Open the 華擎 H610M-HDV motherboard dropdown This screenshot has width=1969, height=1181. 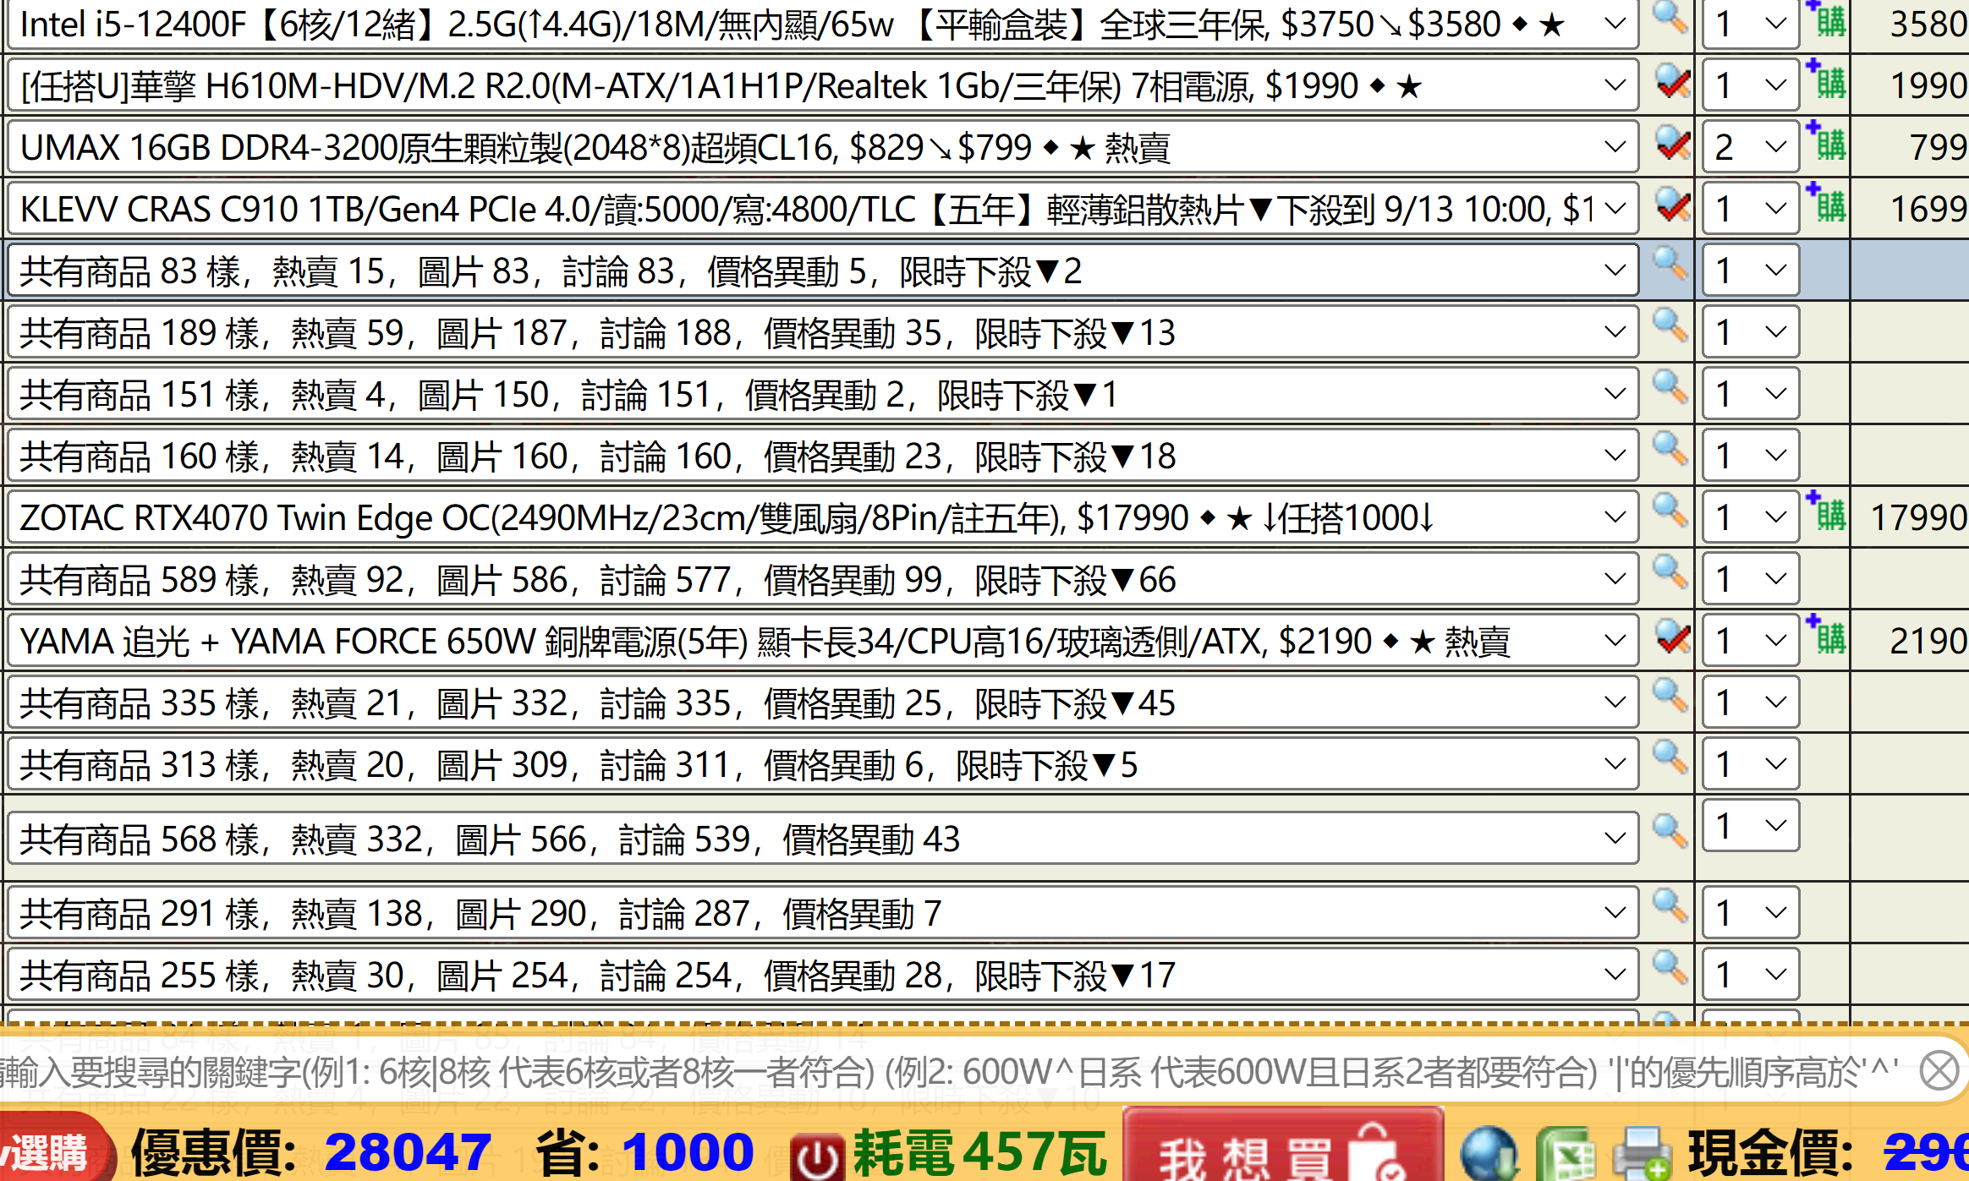click(822, 85)
